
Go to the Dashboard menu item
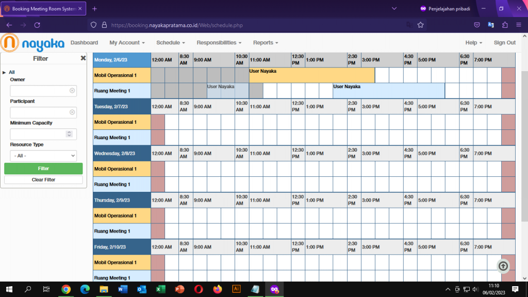(x=84, y=43)
